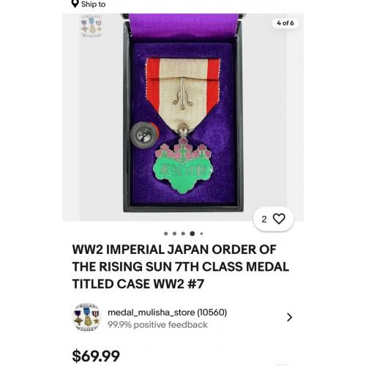Click the green enamel medal badge

pos(183,166)
